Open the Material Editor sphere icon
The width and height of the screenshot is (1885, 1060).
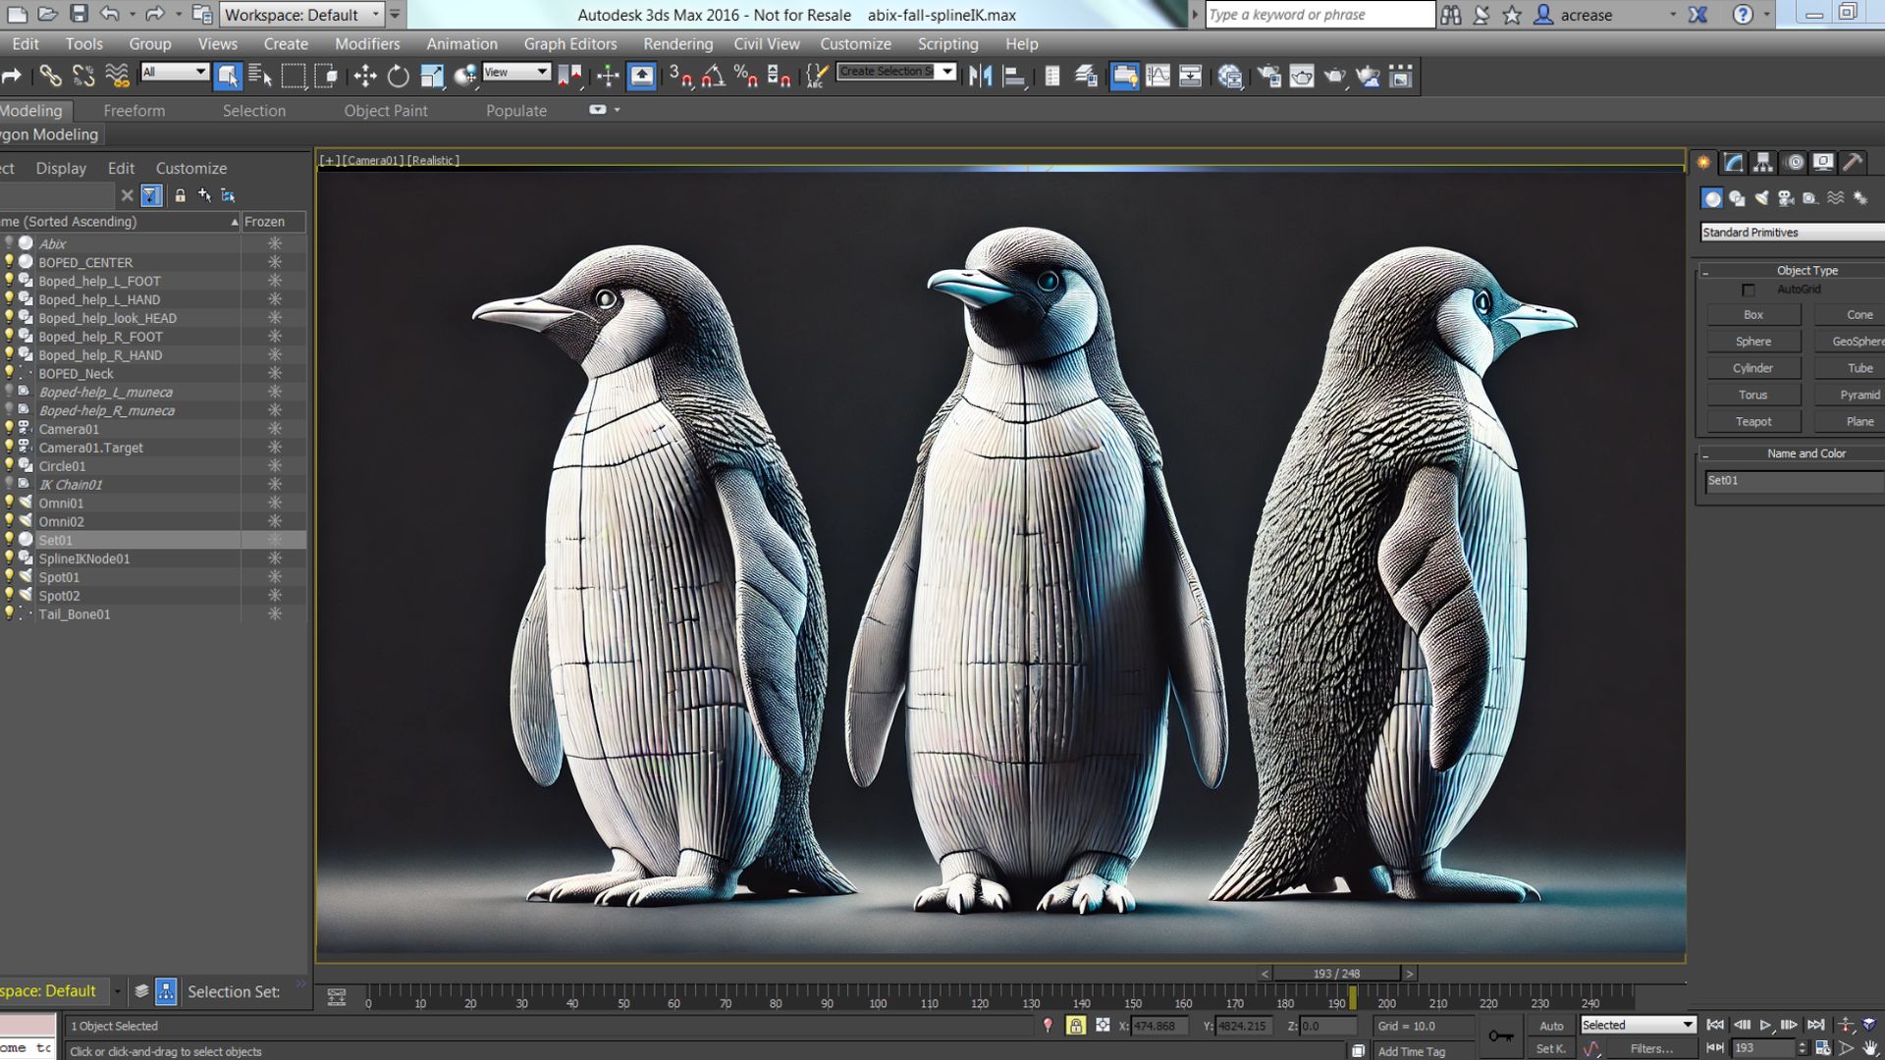1230,77
